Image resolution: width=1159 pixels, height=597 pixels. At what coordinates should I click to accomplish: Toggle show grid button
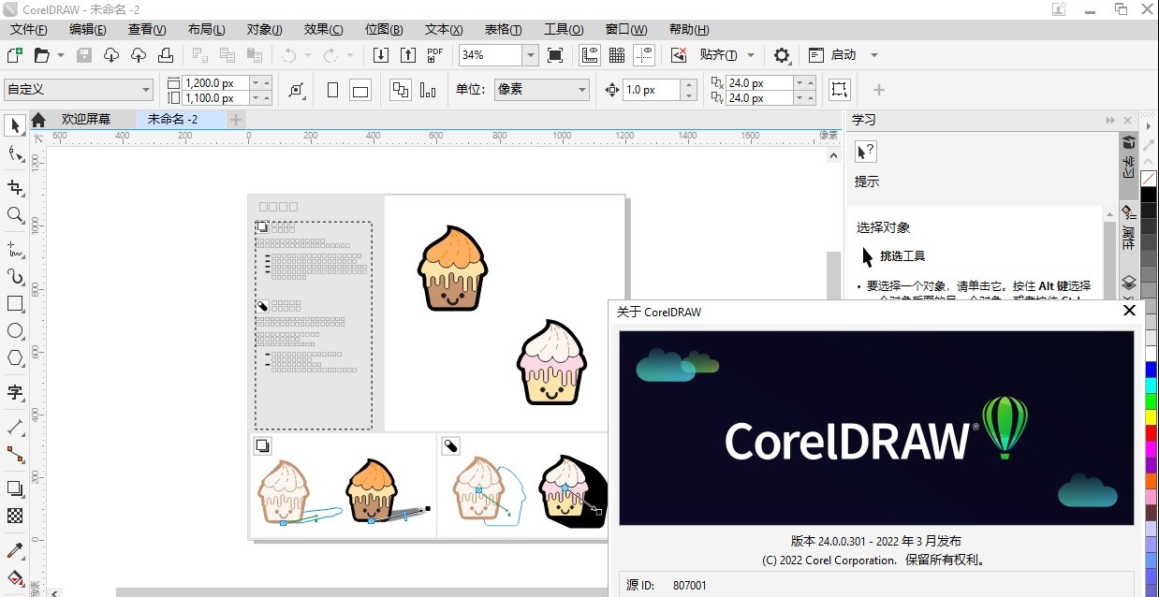(x=617, y=55)
